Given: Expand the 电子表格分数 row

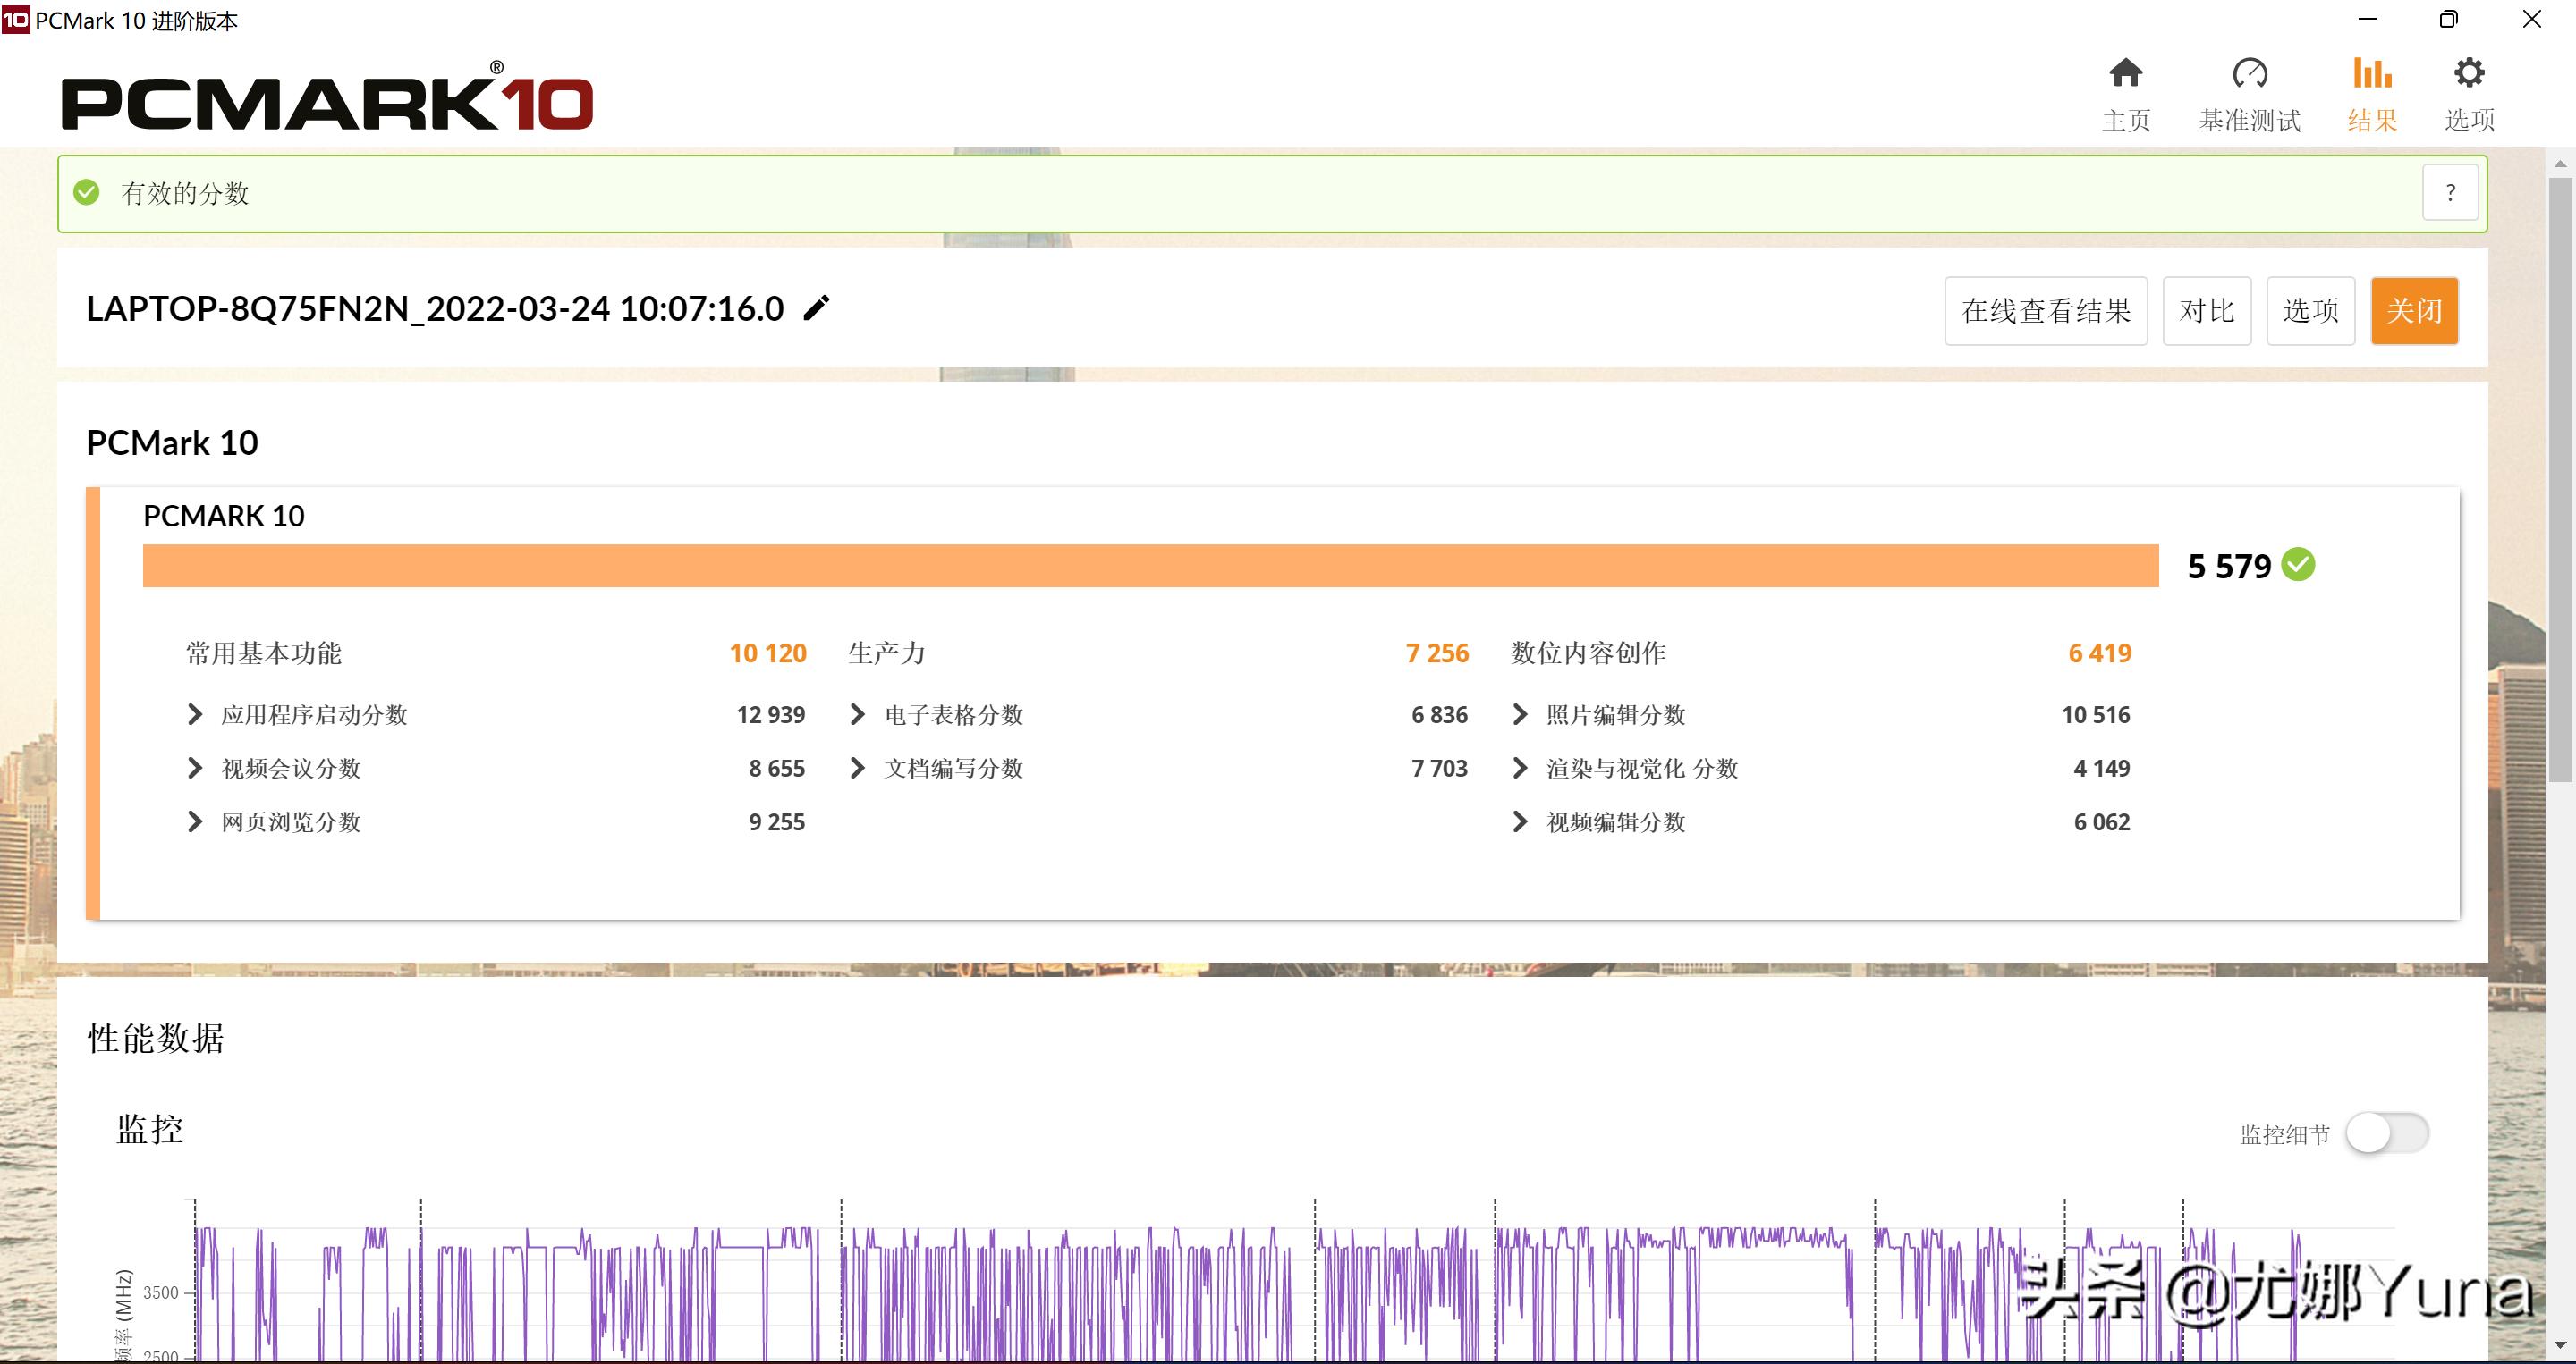Looking at the screenshot, I should click(x=857, y=714).
